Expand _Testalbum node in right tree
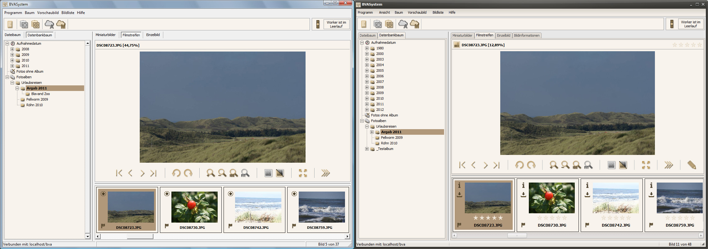Viewport: 708px width, 249px height. [x=367, y=149]
